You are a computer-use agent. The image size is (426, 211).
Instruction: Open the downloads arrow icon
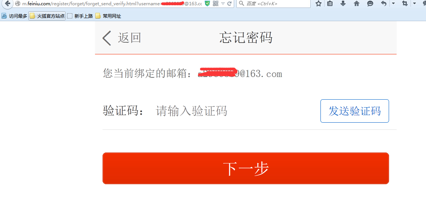[343, 3]
